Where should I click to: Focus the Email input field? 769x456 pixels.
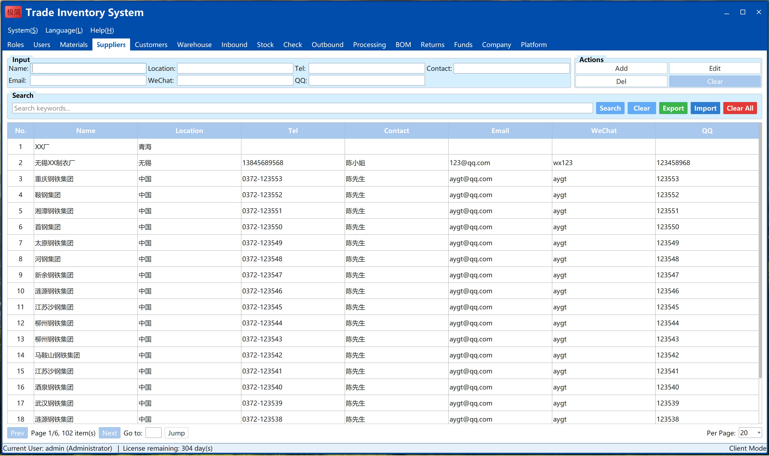coord(88,80)
